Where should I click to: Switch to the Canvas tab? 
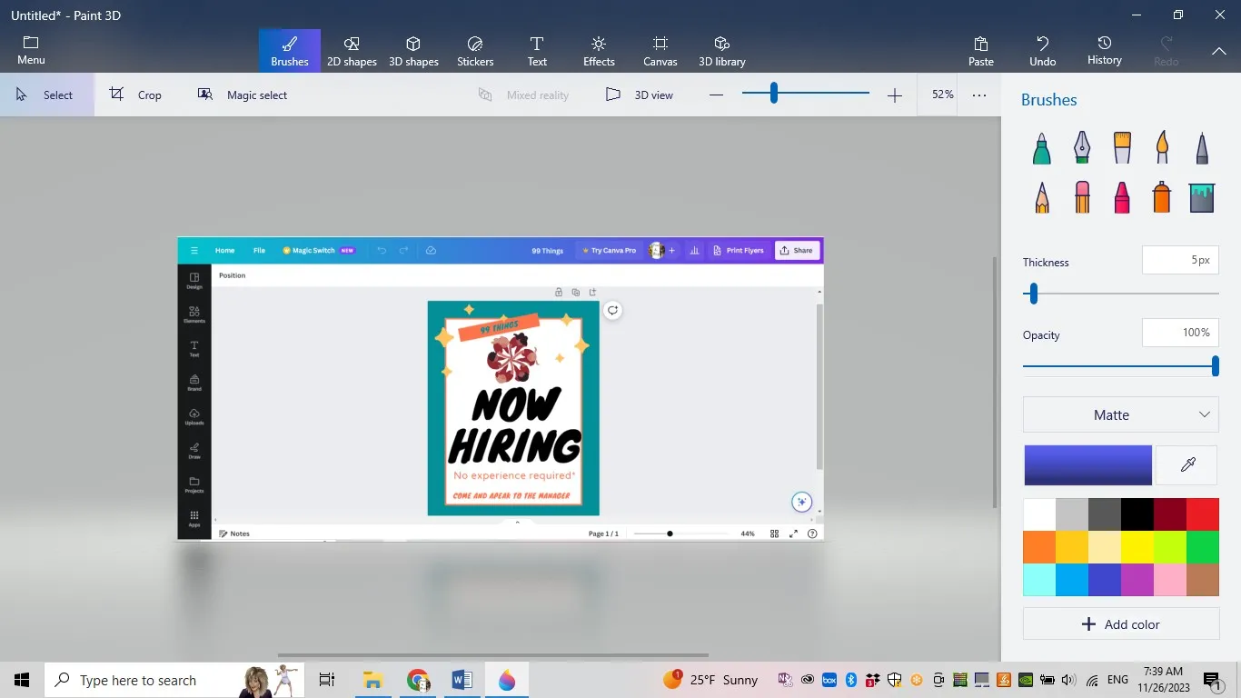pos(660,50)
